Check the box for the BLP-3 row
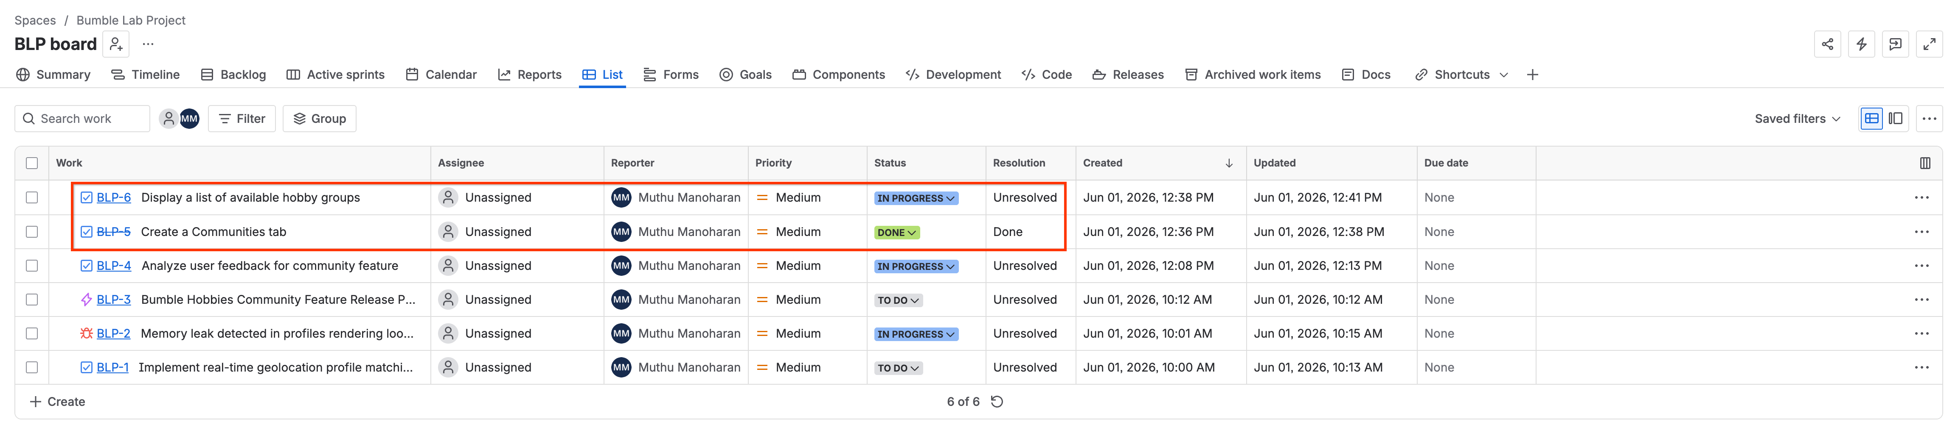 [32, 300]
